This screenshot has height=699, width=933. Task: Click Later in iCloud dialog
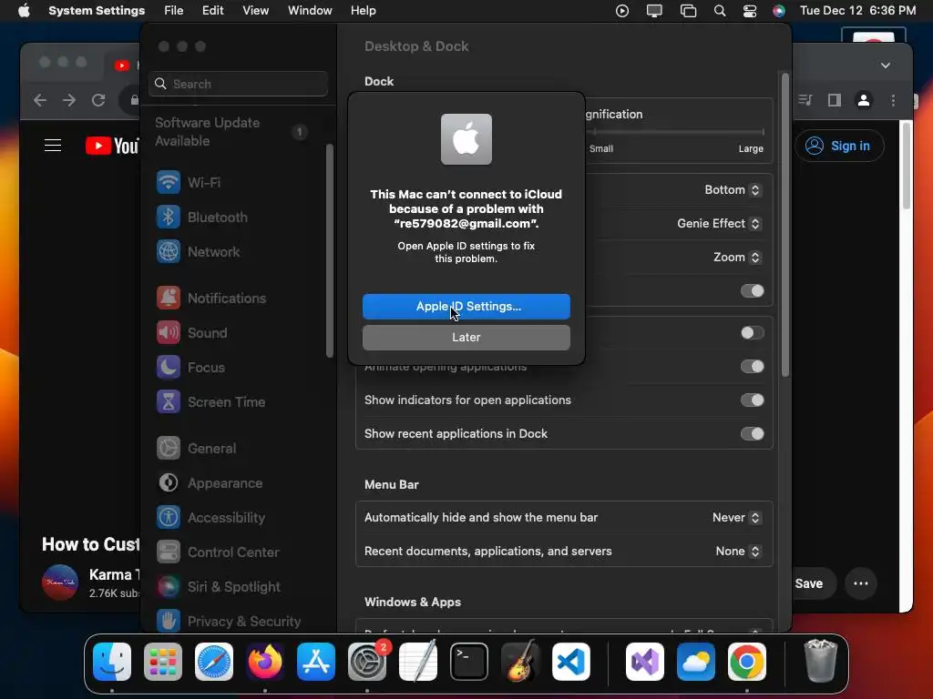(466, 337)
